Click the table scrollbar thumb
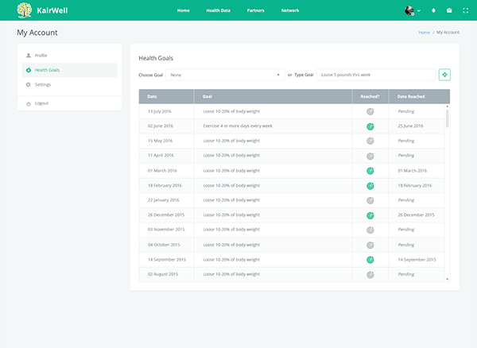This screenshot has height=348, width=477. pos(447,118)
